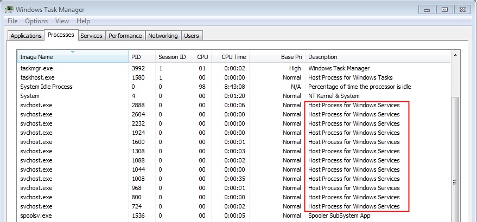Select svchost.exe with PID 2232

(x=234, y=123)
